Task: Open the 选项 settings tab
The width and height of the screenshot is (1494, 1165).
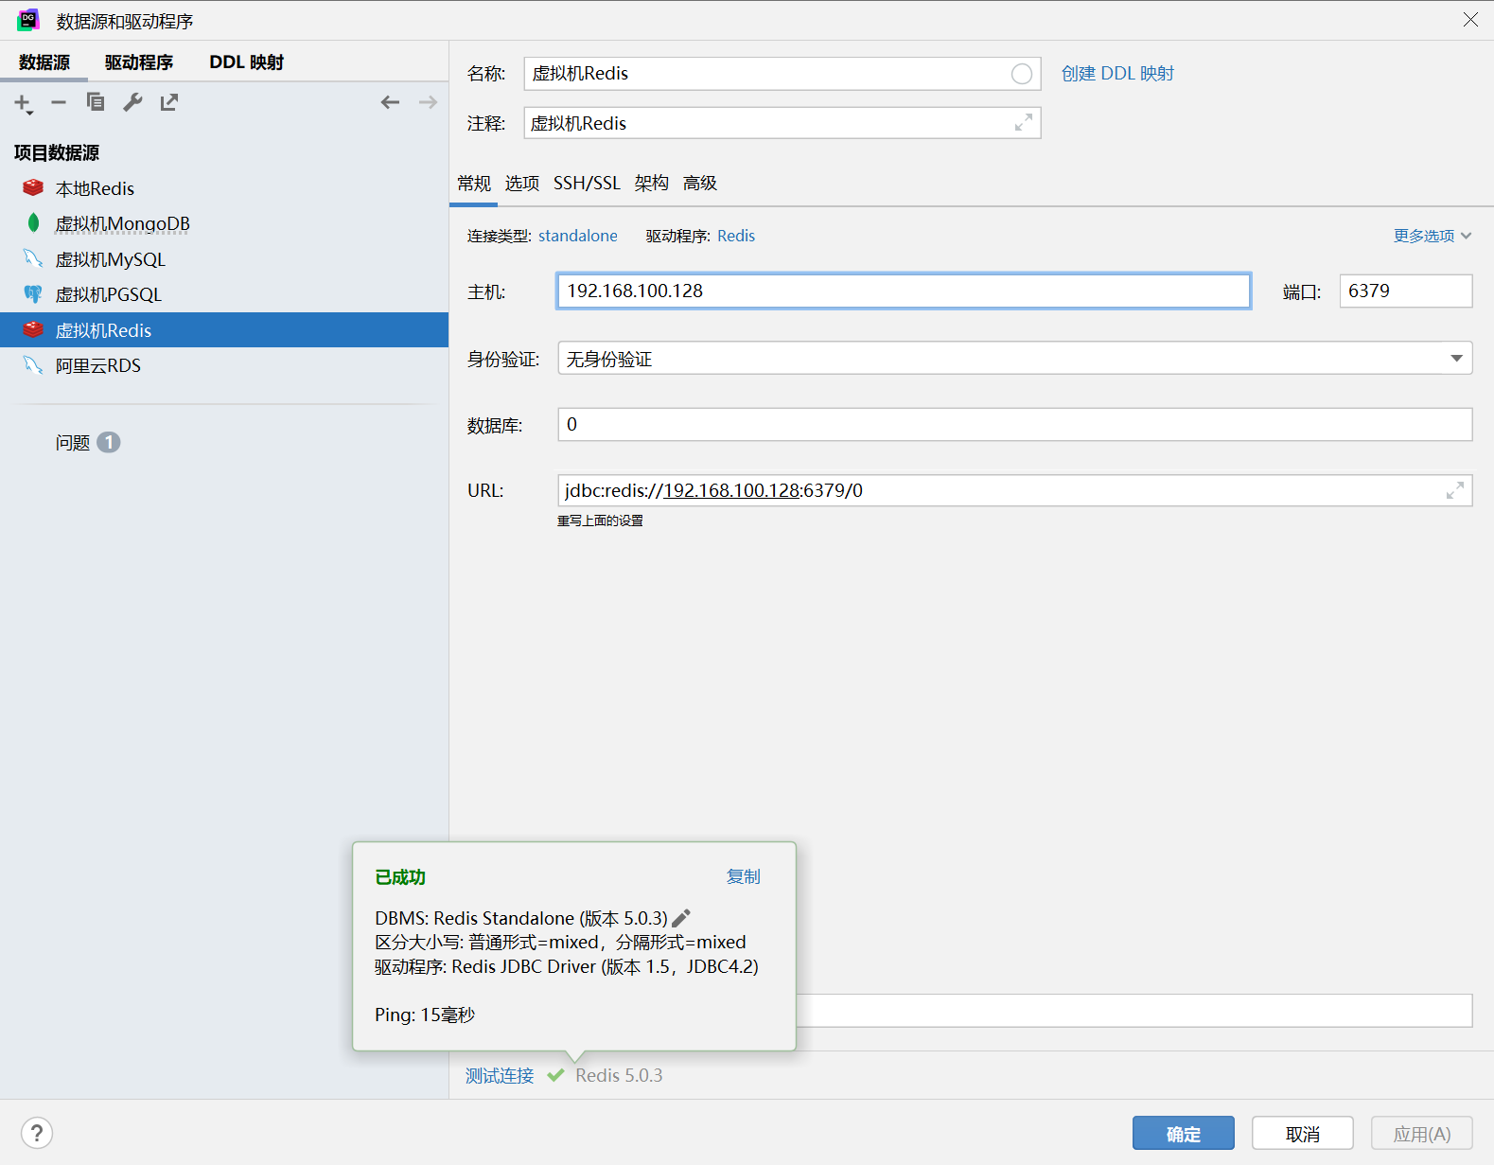Action: [522, 184]
